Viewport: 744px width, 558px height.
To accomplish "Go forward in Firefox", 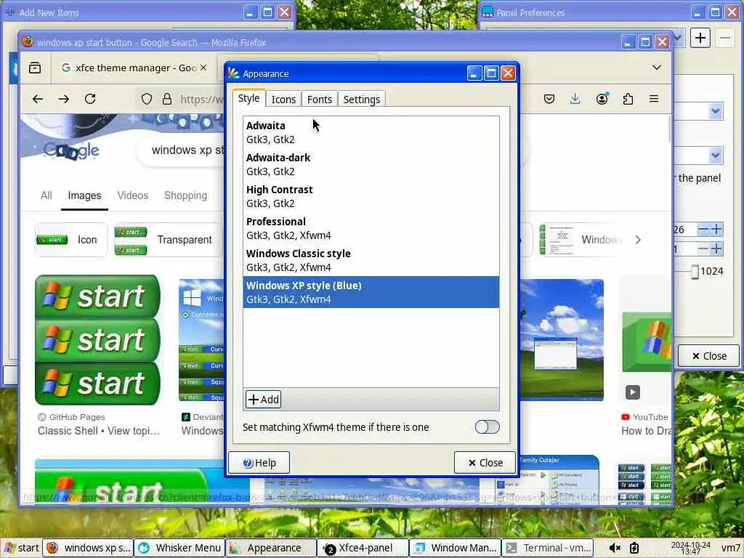I will click(64, 99).
